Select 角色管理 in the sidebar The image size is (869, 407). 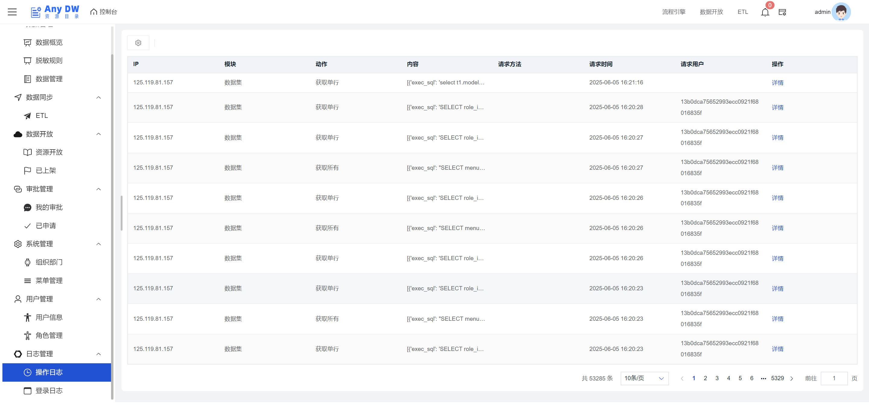[49, 335]
